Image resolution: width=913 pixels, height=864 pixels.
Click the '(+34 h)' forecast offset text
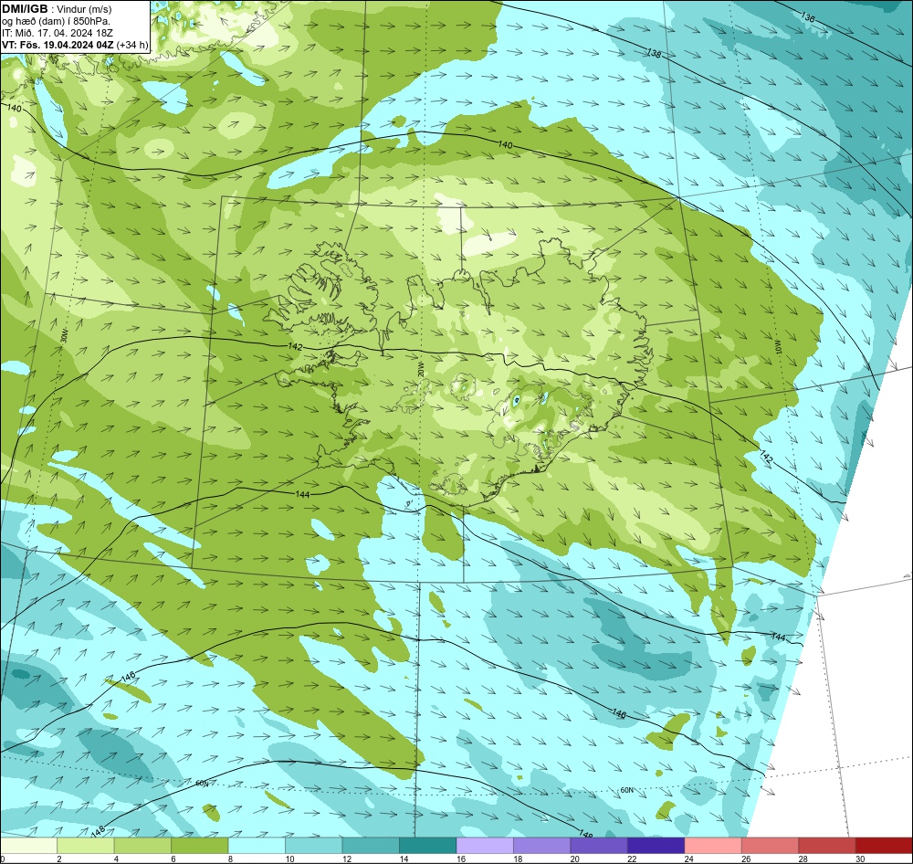click(x=132, y=44)
